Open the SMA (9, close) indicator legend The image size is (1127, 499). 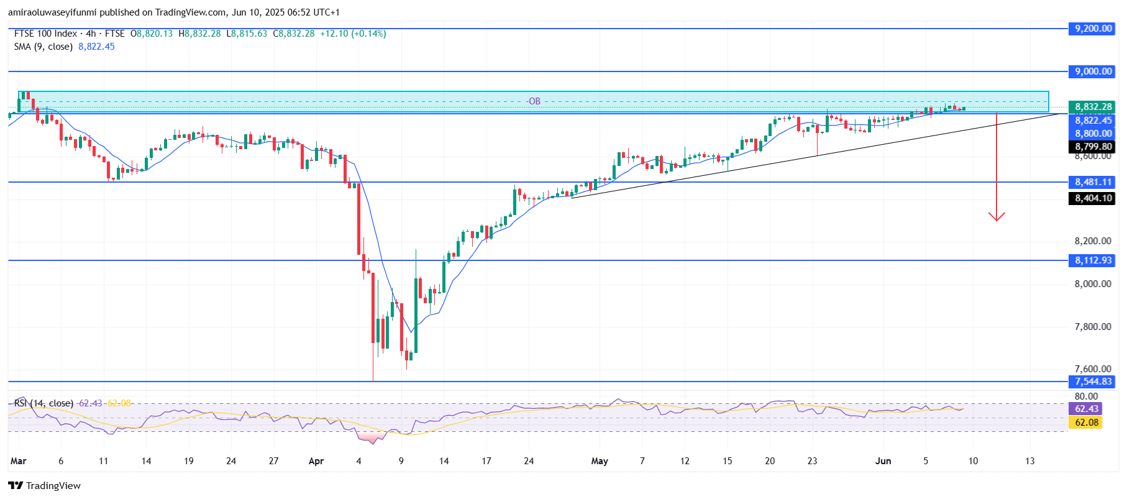click(x=43, y=47)
